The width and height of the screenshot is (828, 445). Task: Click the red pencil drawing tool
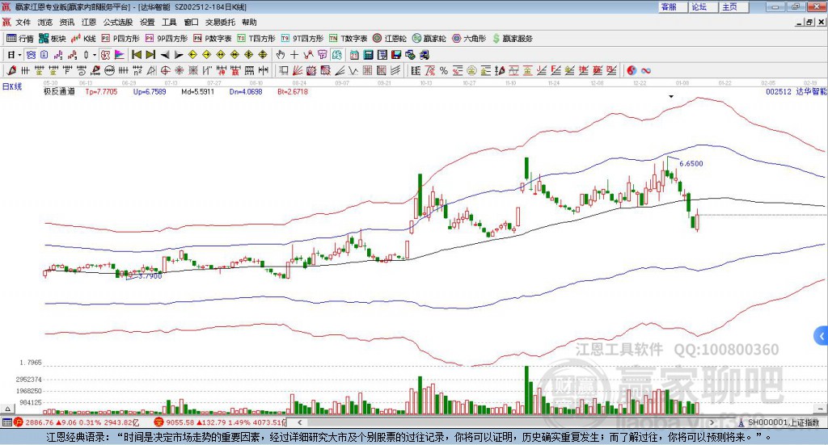click(x=11, y=70)
